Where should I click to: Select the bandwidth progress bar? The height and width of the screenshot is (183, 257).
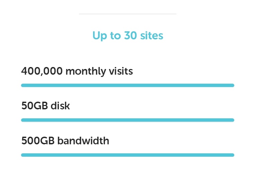click(128, 155)
